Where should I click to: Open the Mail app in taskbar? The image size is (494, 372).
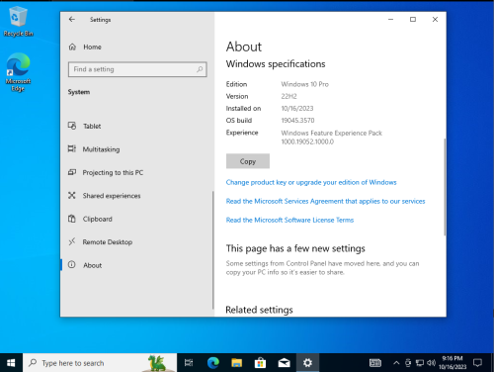point(284,363)
